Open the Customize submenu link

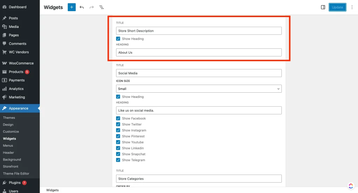(x=11, y=132)
